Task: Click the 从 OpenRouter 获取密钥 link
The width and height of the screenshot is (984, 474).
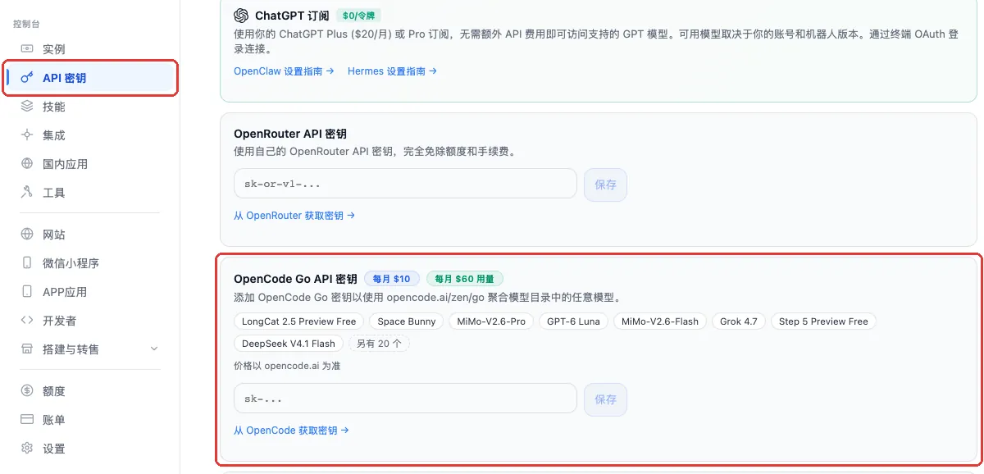Action: coord(294,216)
